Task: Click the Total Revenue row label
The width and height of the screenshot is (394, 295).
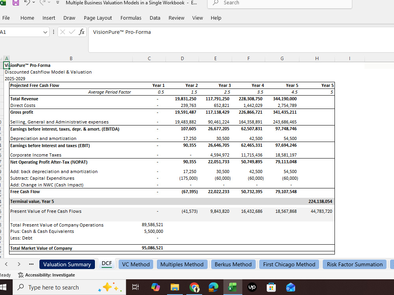Action: pos(24,99)
